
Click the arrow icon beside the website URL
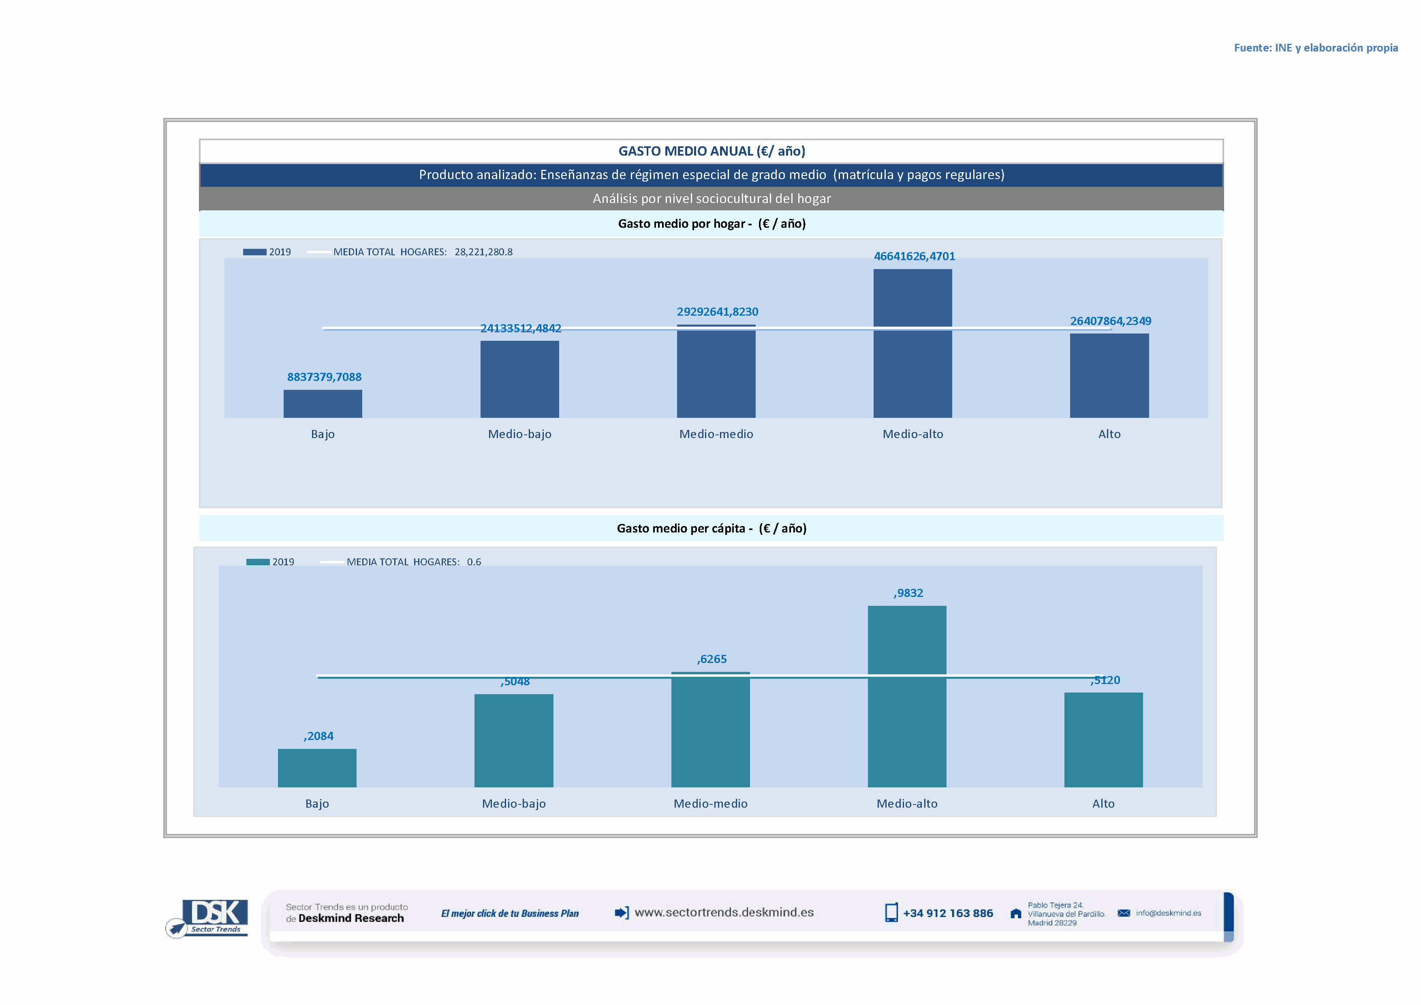pyautogui.click(x=622, y=913)
